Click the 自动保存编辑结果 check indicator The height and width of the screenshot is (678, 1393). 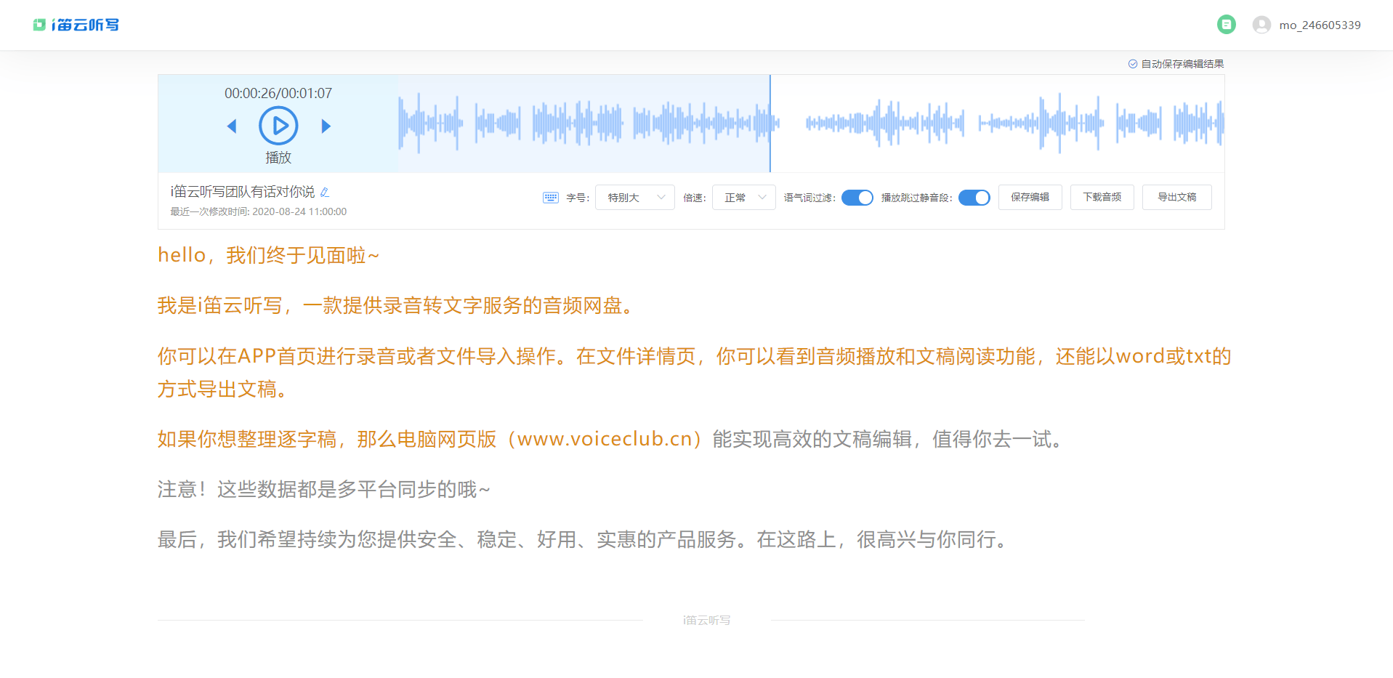pyautogui.click(x=1176, y=64)
